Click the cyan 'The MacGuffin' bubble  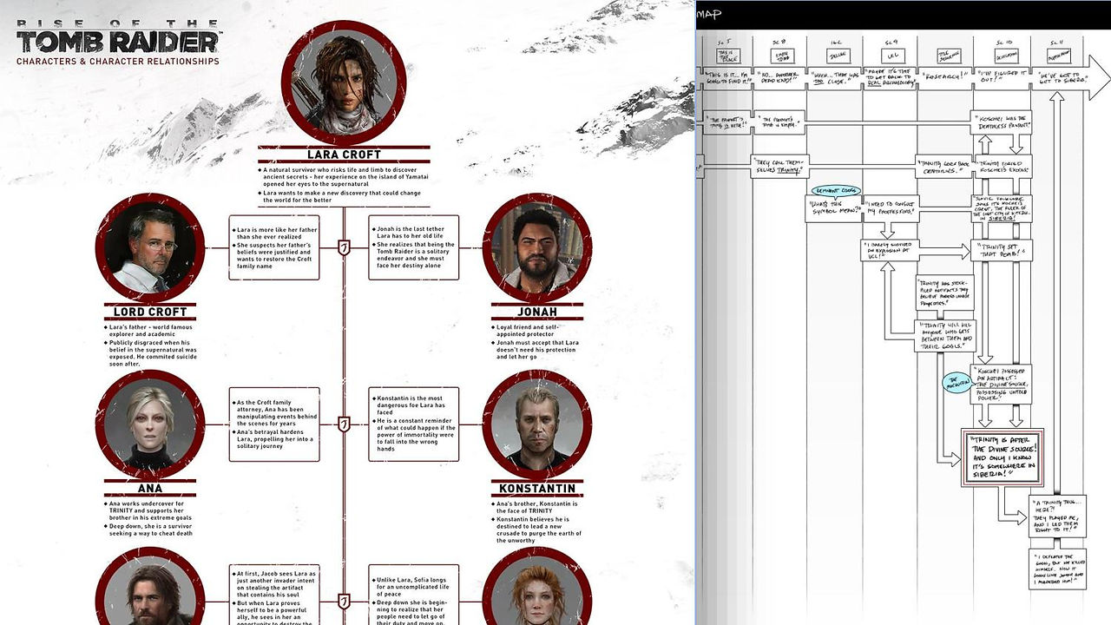click(957, 383)
